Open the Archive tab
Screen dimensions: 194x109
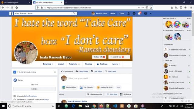point(102,64)
